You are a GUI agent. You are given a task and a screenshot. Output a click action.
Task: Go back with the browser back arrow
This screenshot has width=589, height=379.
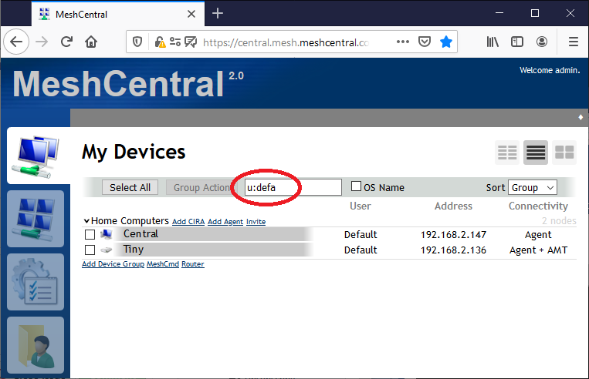tap(16, 42)
